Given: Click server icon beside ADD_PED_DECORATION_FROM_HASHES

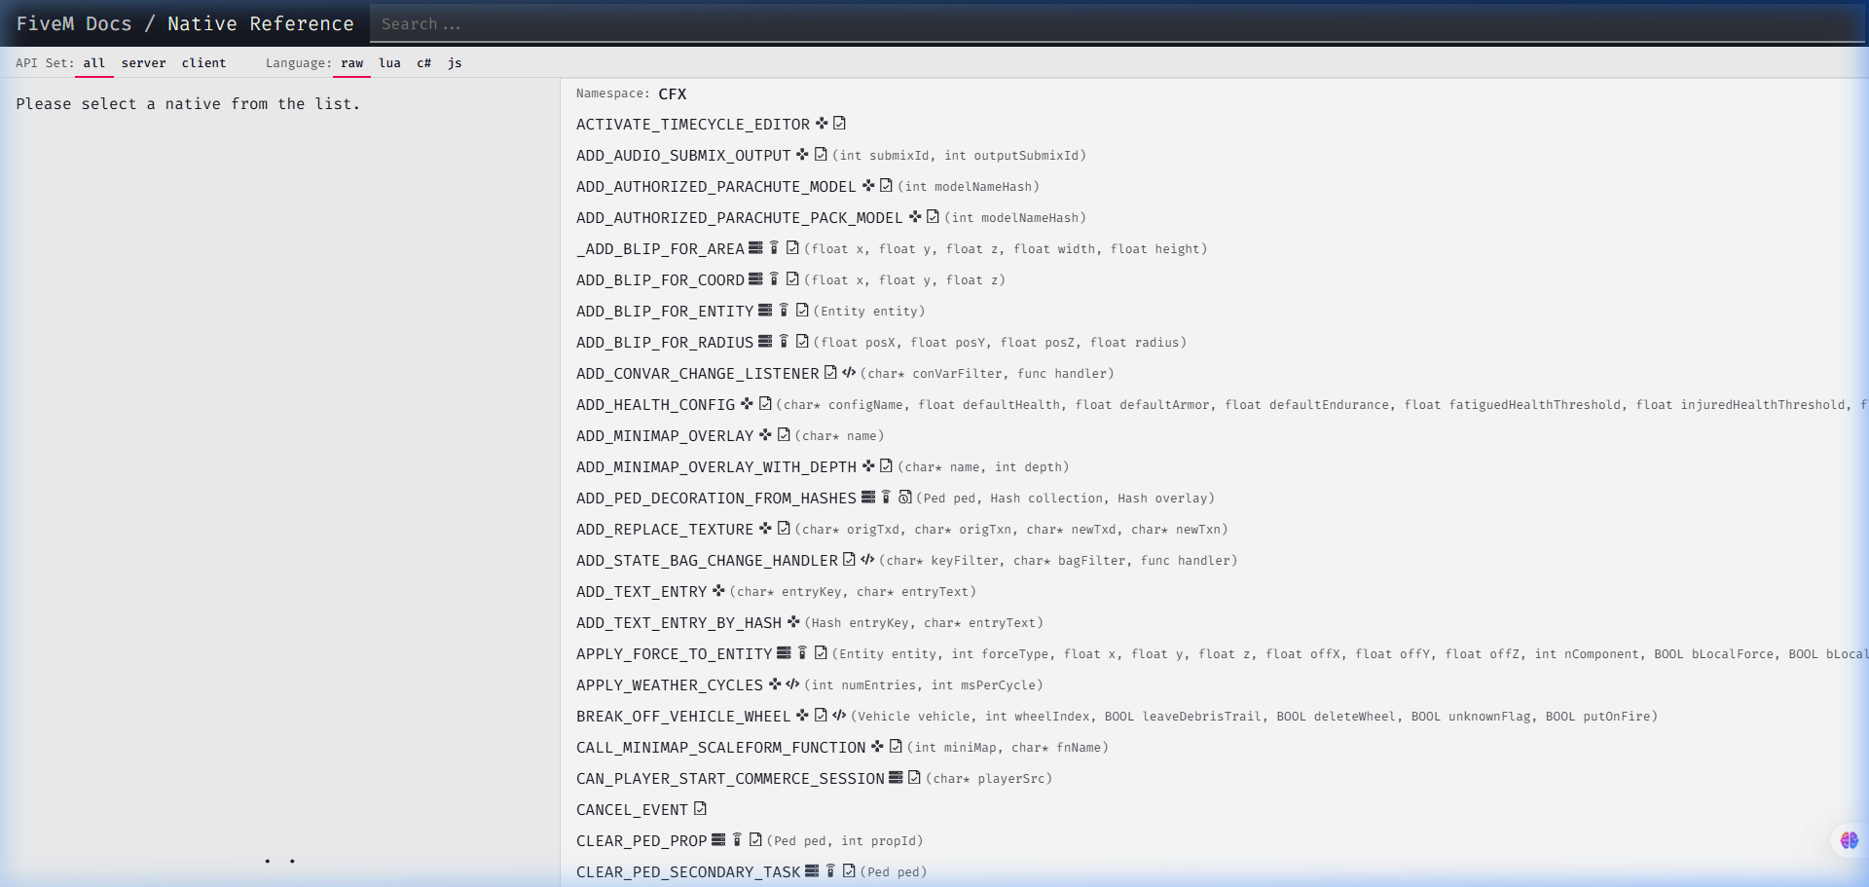Looking at the screenshot, I should [x=868, y=498].
